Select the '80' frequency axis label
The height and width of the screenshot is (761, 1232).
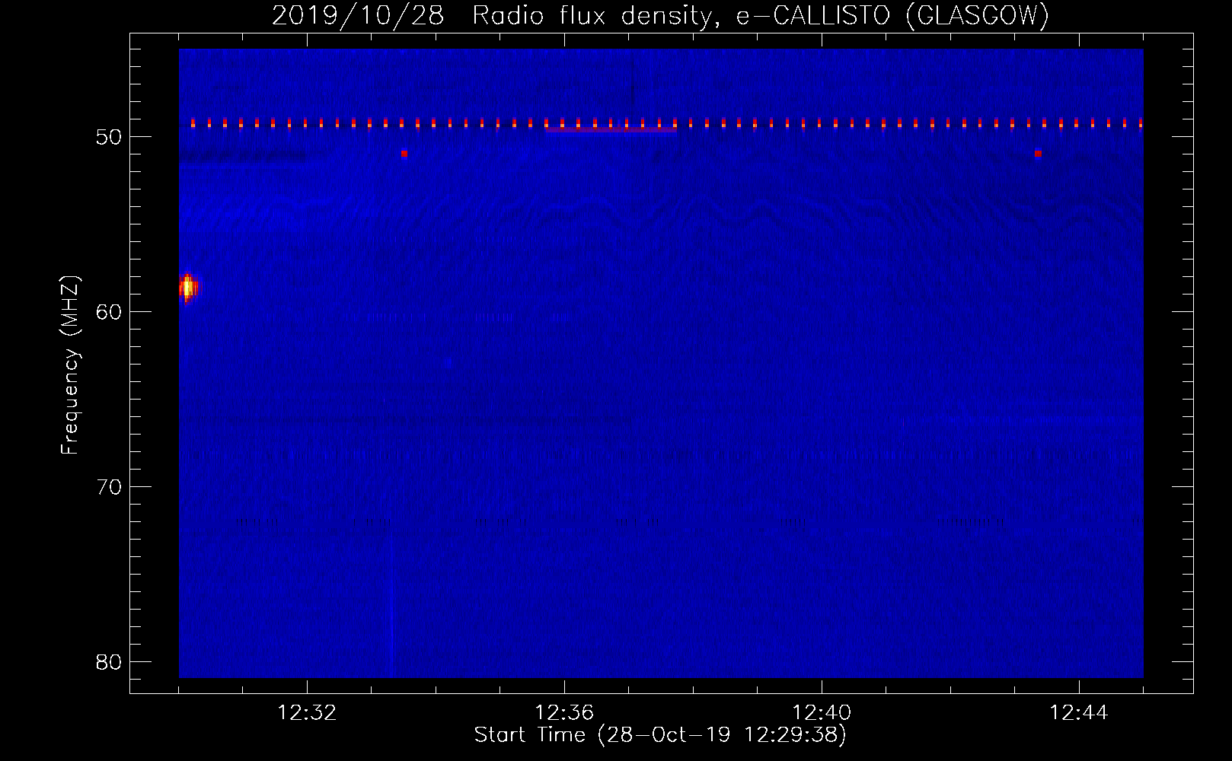pyautogui.click(x=109, y=662)
